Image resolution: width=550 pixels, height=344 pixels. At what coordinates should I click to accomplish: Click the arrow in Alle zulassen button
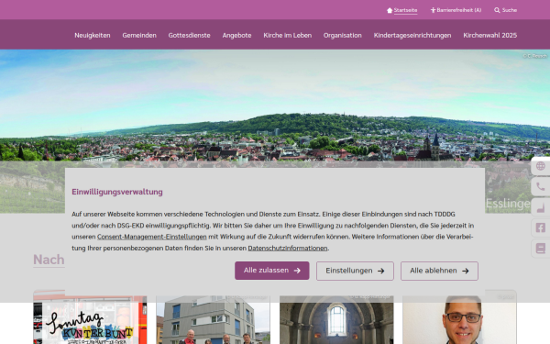(x=297, y=271)
